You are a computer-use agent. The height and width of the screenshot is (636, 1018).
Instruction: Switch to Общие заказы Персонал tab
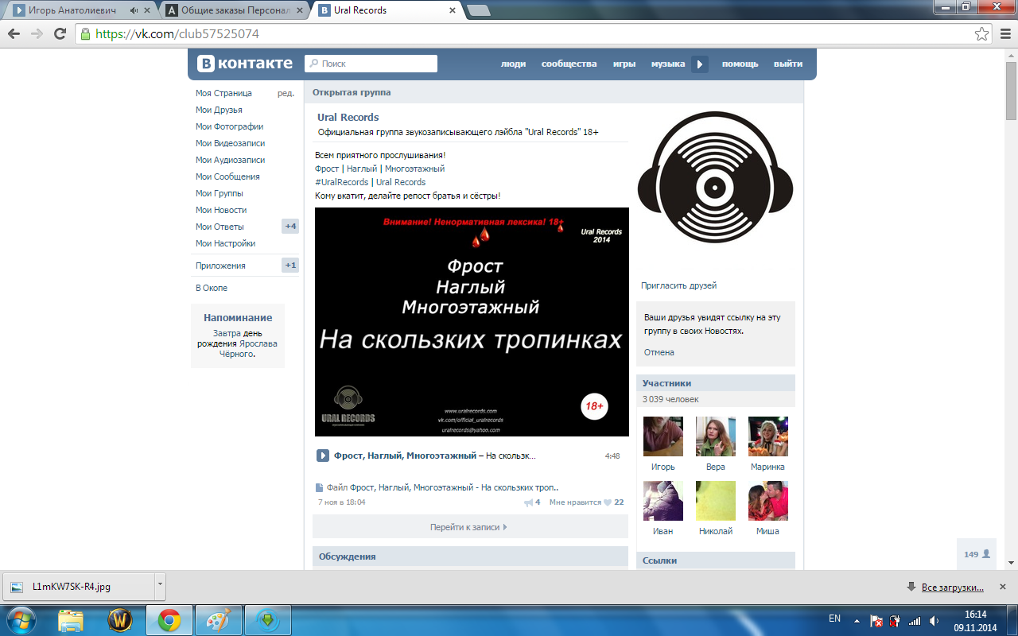pos(233,10)
